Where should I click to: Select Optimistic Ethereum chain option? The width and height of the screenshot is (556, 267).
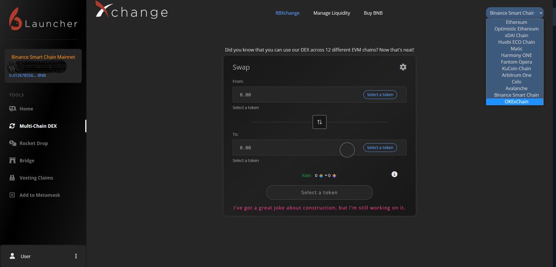(x=515, y=29)
